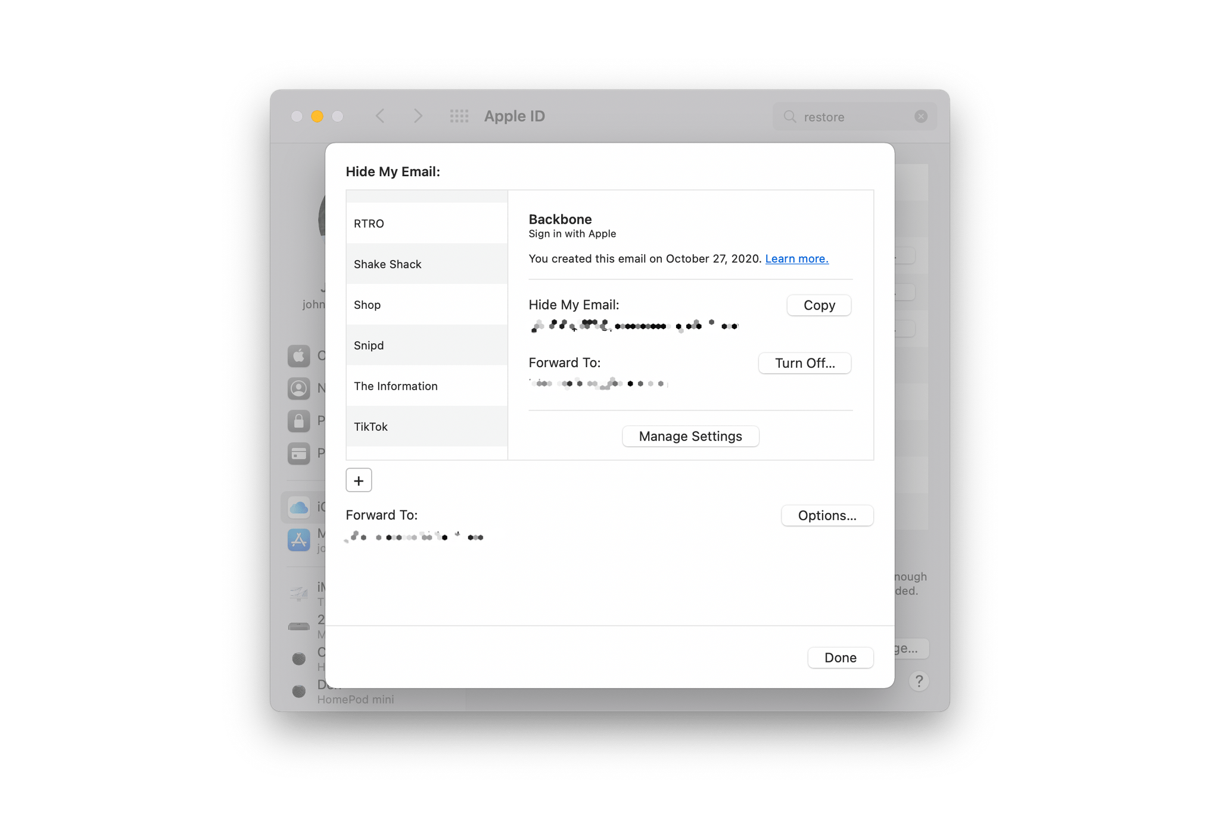
Task: Click the Done button
Action: pyautogui.click(x=840, y=658)
